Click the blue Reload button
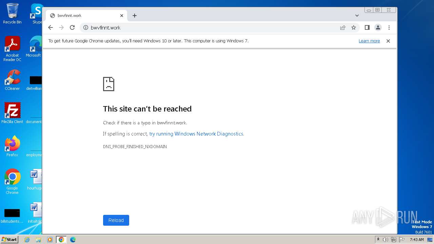 (x=116, y=220)
